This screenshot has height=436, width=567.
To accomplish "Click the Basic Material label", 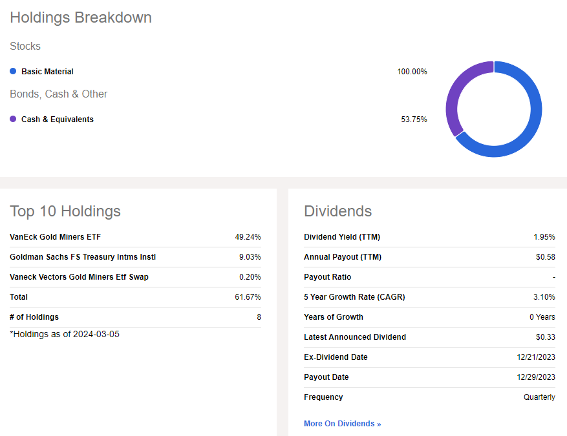I will [48, 72].
